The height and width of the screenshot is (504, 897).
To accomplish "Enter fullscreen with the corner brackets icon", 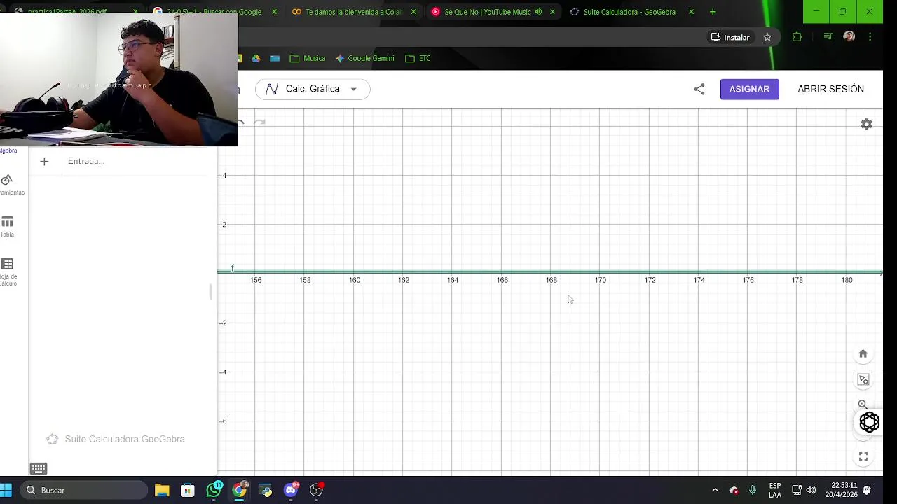I will tap(863, 456).
